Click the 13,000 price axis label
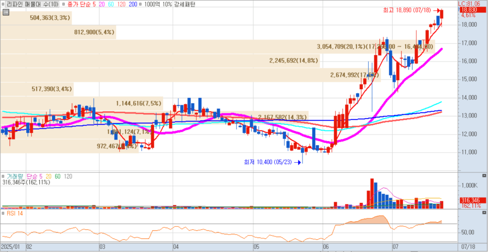The height and width of the screenshot is (252, 488). click(469, 116)
